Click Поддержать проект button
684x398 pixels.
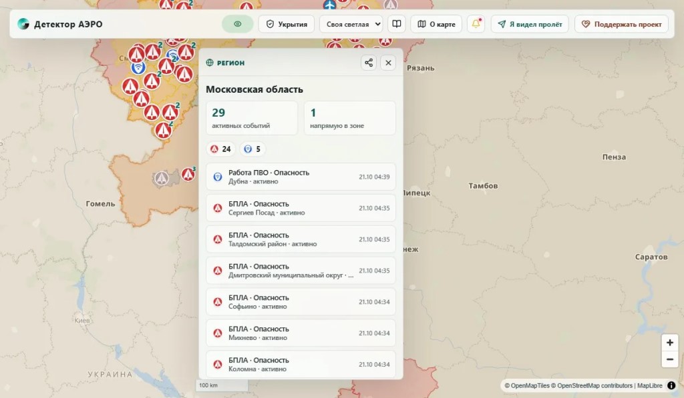[x=621, y=24]
